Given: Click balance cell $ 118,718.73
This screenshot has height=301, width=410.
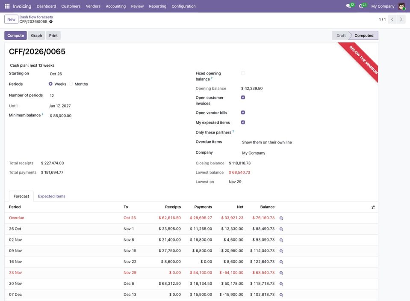Looking at the screenshot, I should point(262,284).
